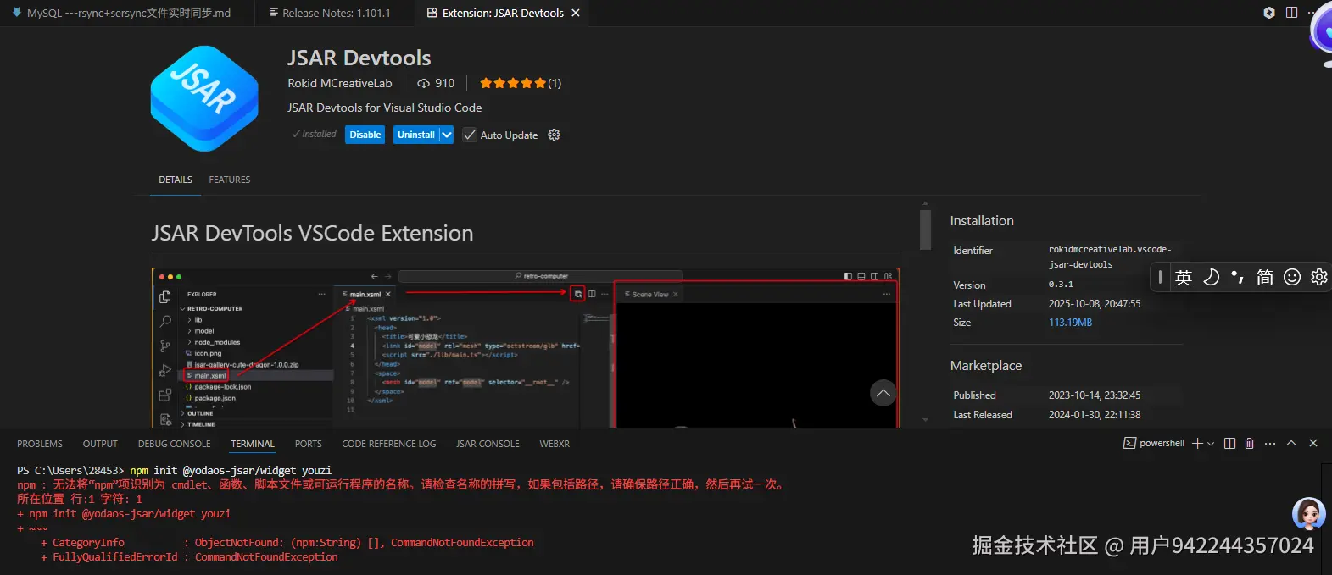Toggle IME Simplified Chinese character mode

[1264, 277]
